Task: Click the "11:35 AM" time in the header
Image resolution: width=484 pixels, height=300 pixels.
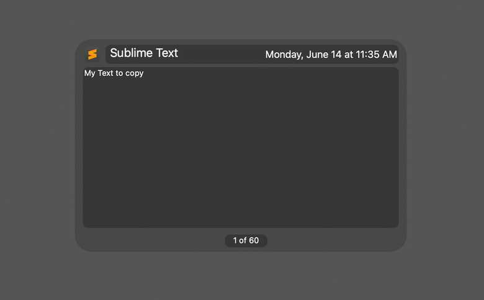Action: click(377, 55)
